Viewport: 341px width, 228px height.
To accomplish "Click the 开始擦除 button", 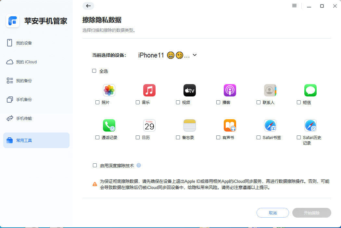I will coord(311,213).
